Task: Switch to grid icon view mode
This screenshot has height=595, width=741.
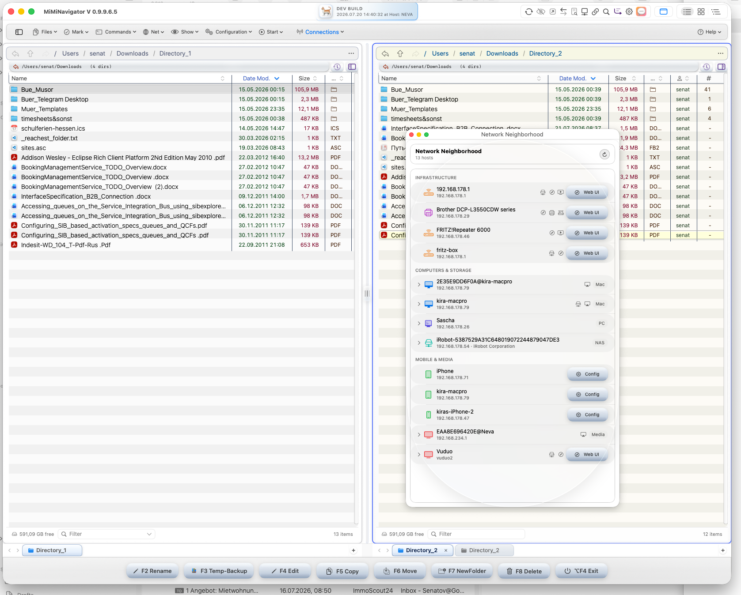Action: (701, 12)
